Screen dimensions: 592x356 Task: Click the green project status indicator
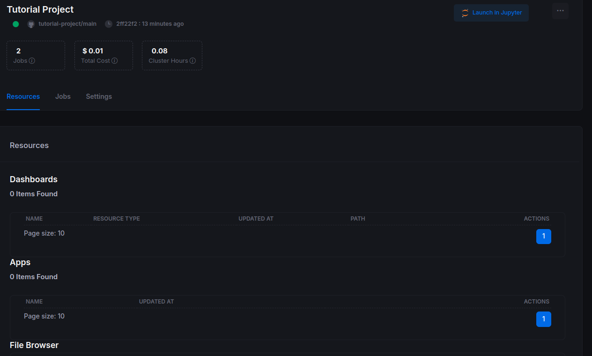[16, 24]
